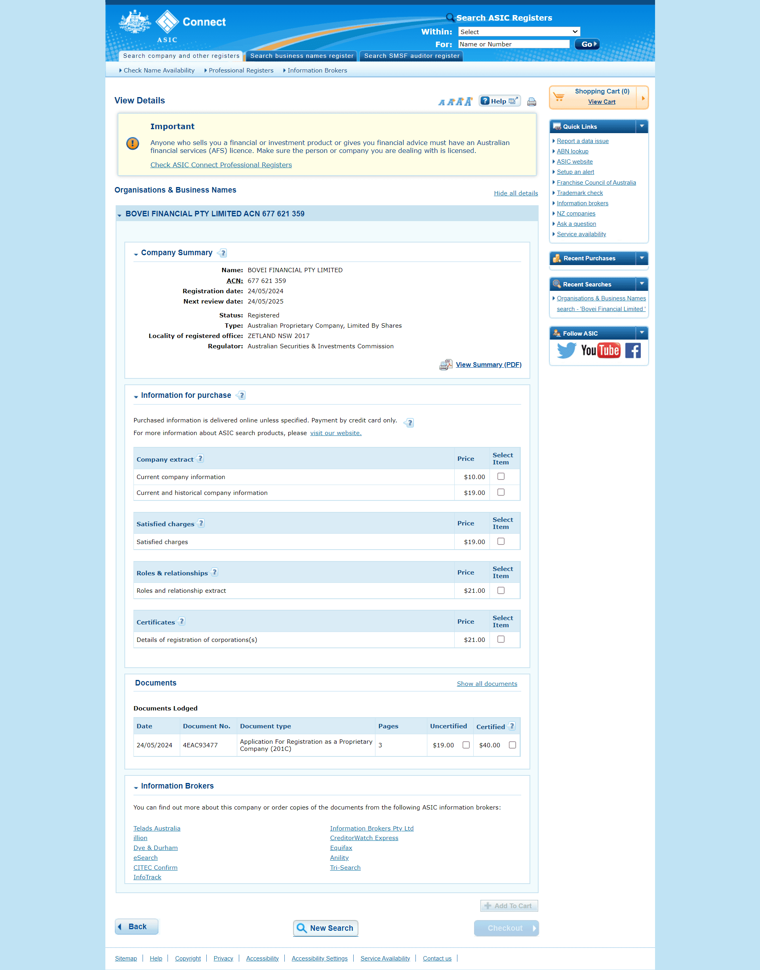The height and width of the screenshot is (970, 760).
Task: Click the Equifax broker link
Action: [x=341, y=848]
